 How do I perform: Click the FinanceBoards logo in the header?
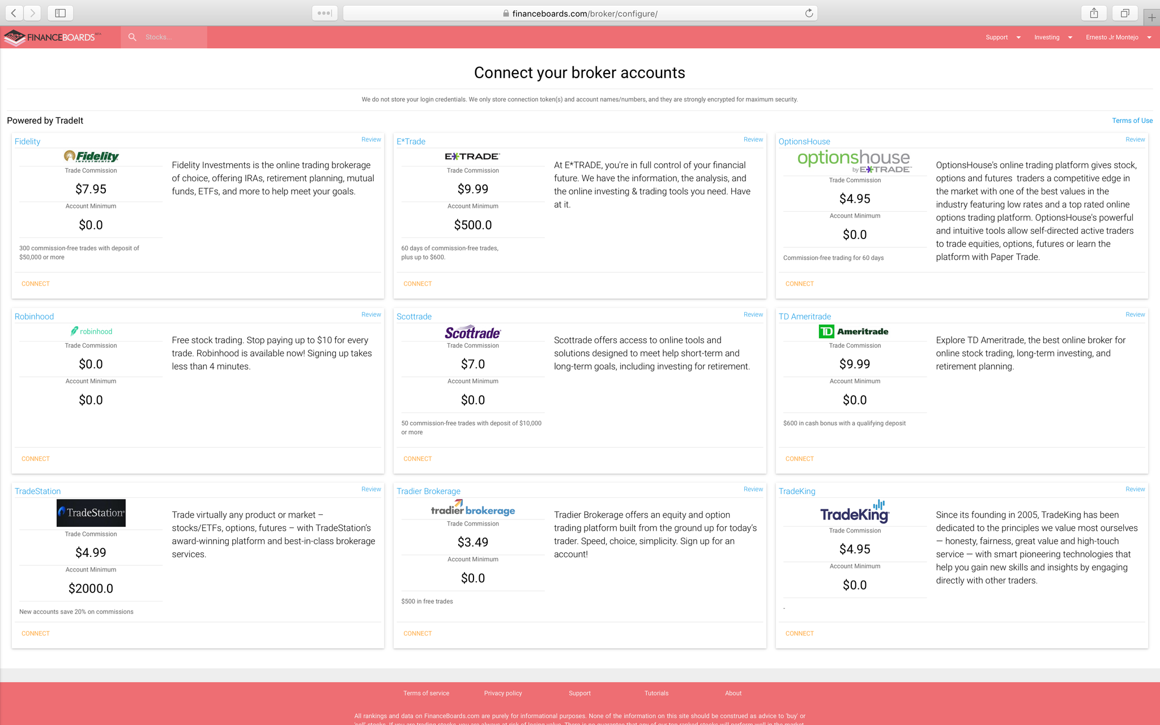pyautogui.click(x=52, y=37)
